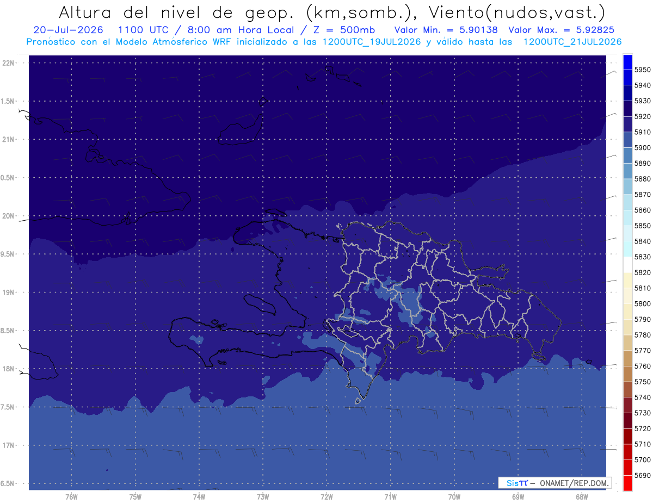Pick the red swatch below 5690
The height and width of the screenshot is (504, 653).
(627, 483)
